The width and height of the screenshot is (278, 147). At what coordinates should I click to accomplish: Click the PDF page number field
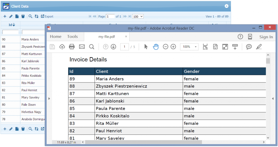(124, 47)
